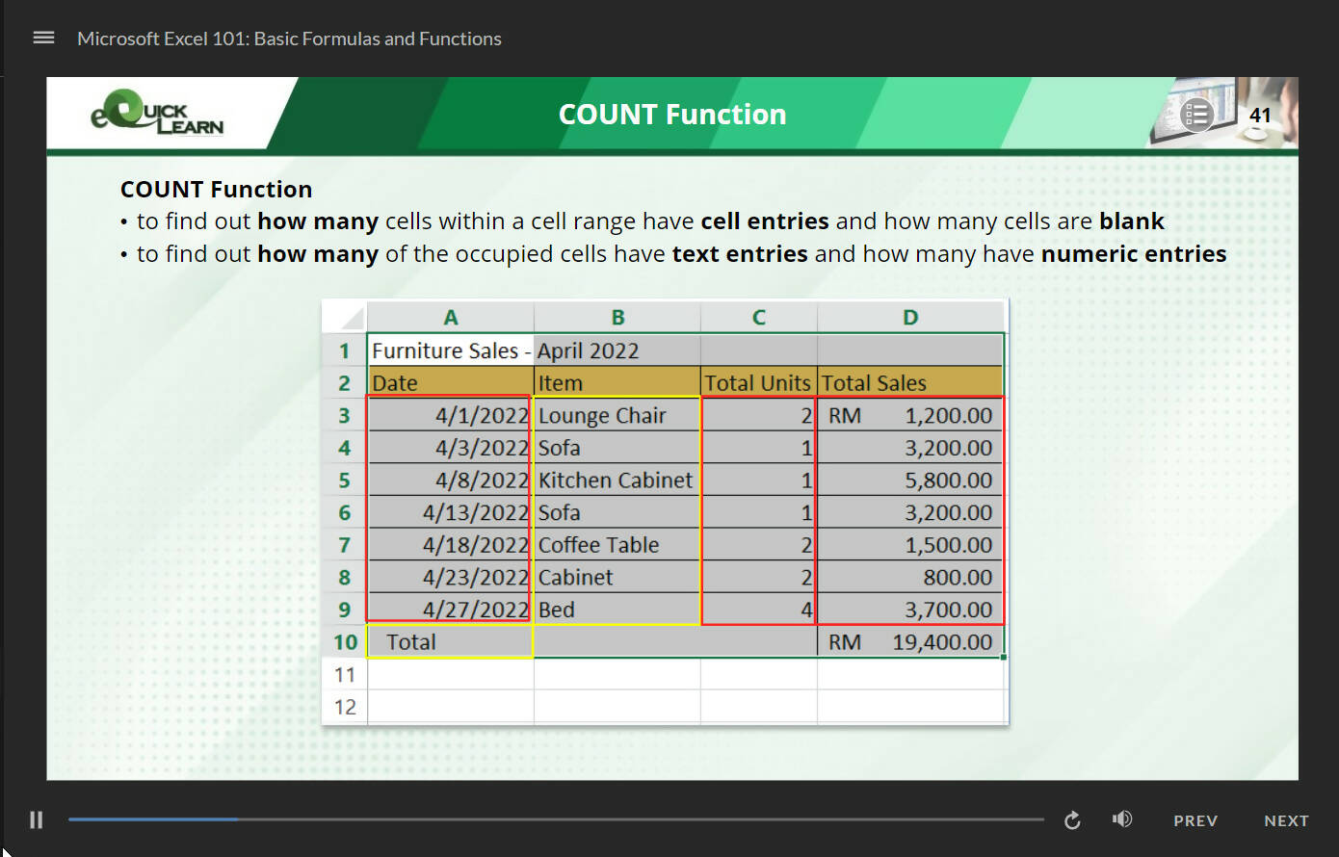Screen dimensions: 1339x857
Task: Click the 'Sofa' cell in row 6
Action: click(x=617, y=512)
